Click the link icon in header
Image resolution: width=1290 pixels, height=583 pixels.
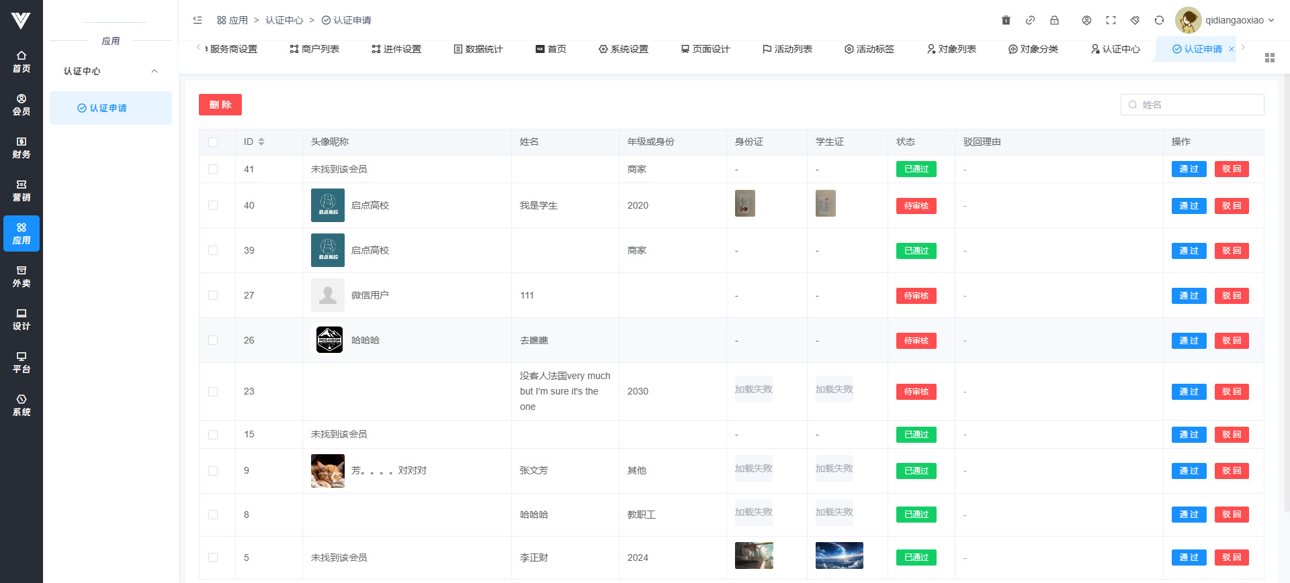pos(1030,20)
